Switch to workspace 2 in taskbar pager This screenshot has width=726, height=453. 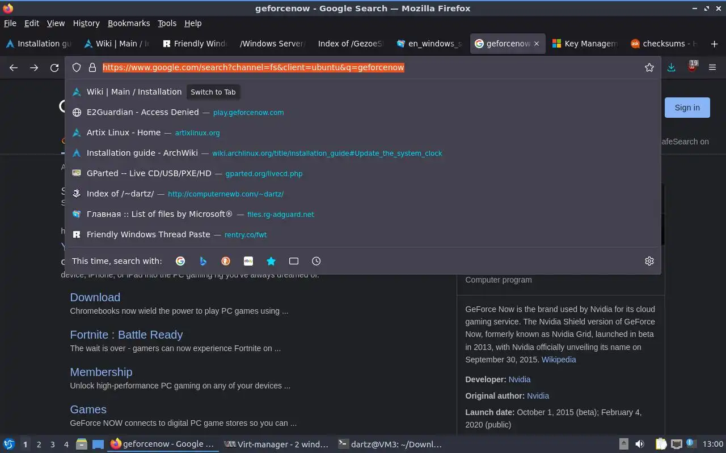[39, 445]
